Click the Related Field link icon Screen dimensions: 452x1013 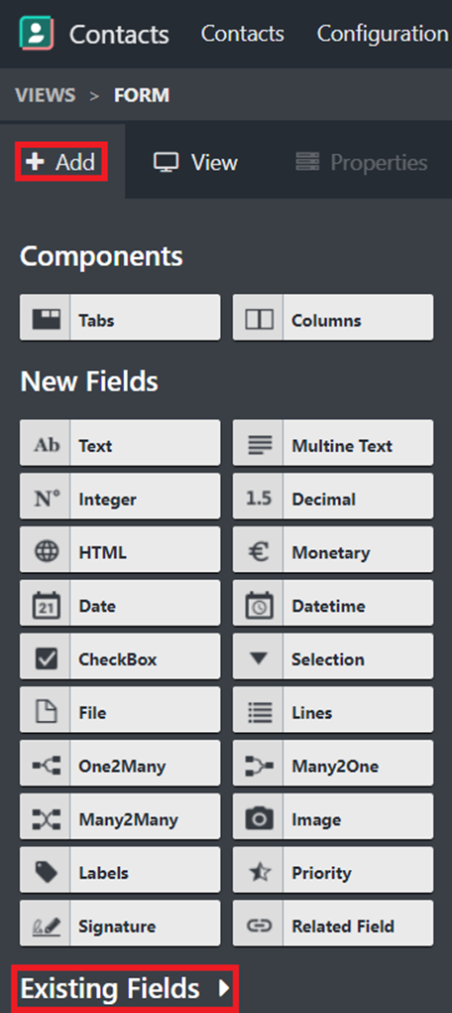pyautogui.click(x=259, y=926)
